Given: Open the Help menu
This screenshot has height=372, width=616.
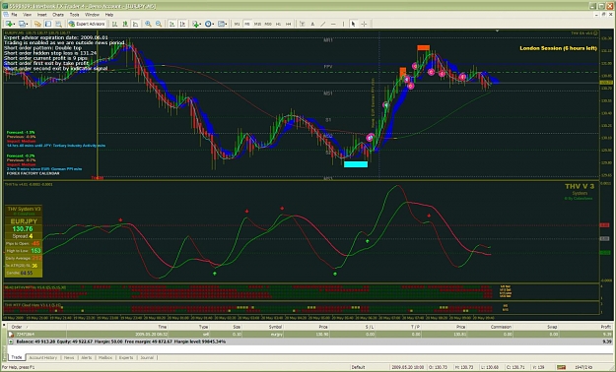Looking at the screenshot, I should coord(108,15).
